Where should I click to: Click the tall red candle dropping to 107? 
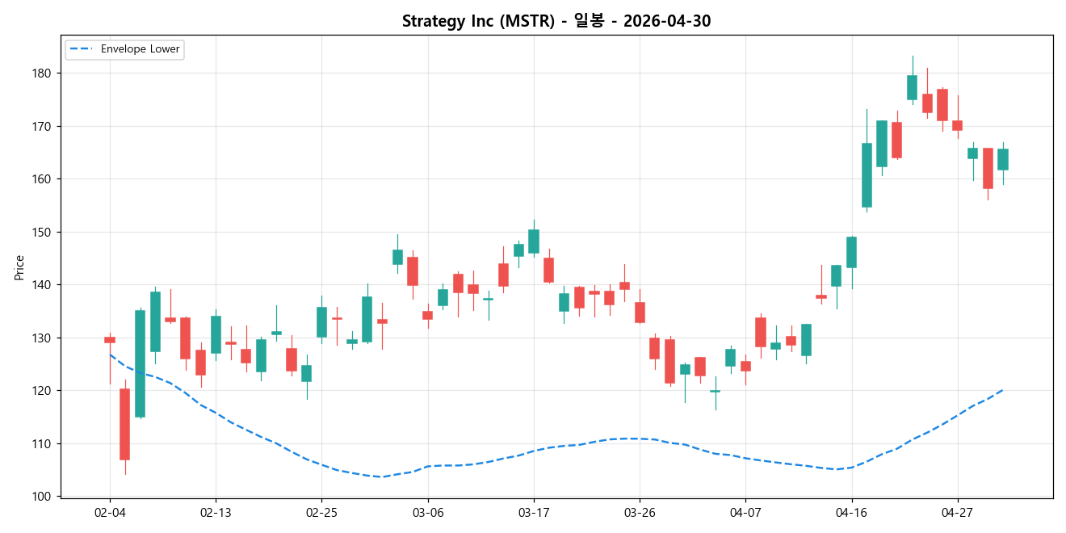[x=124, y=424]
